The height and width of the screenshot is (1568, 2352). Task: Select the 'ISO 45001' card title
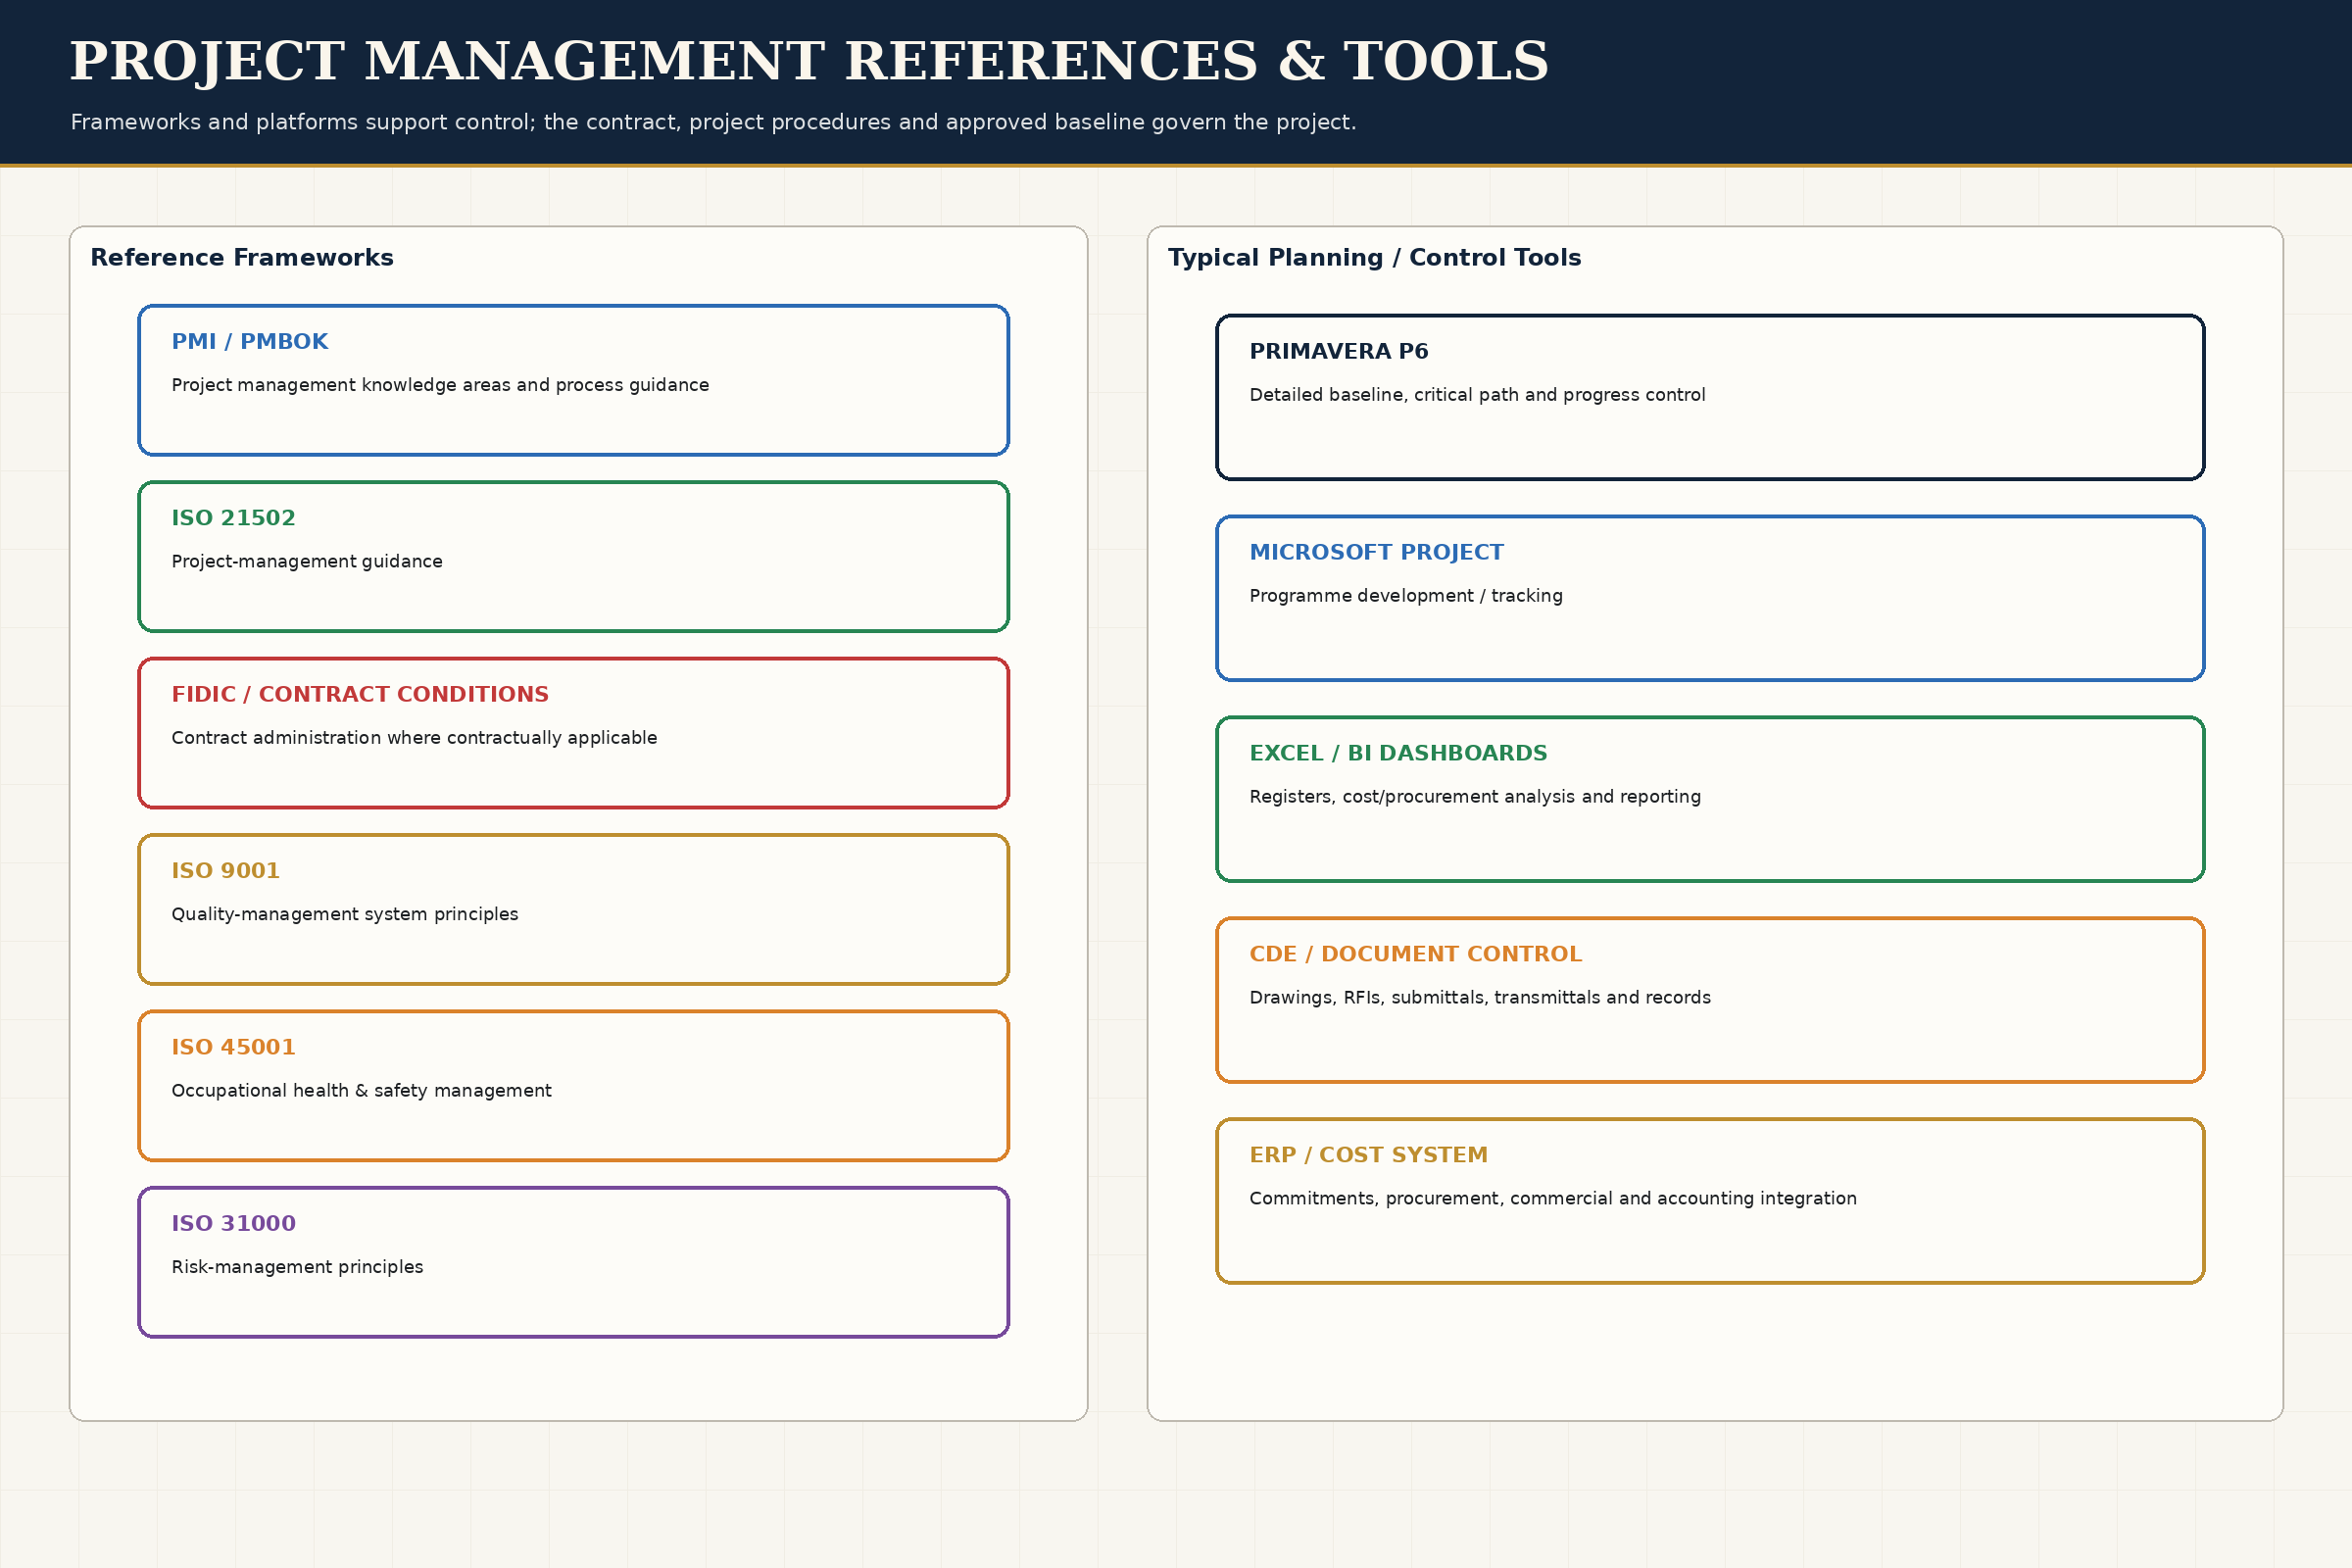233,1047
